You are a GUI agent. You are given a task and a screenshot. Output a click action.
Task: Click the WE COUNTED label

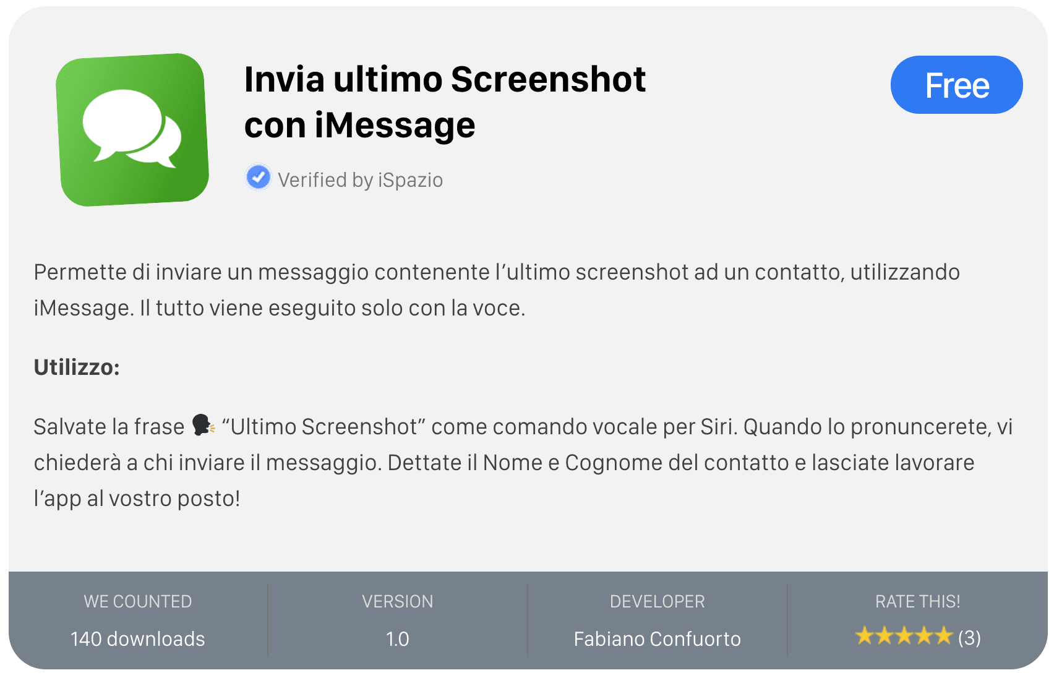tap(137, 601)
